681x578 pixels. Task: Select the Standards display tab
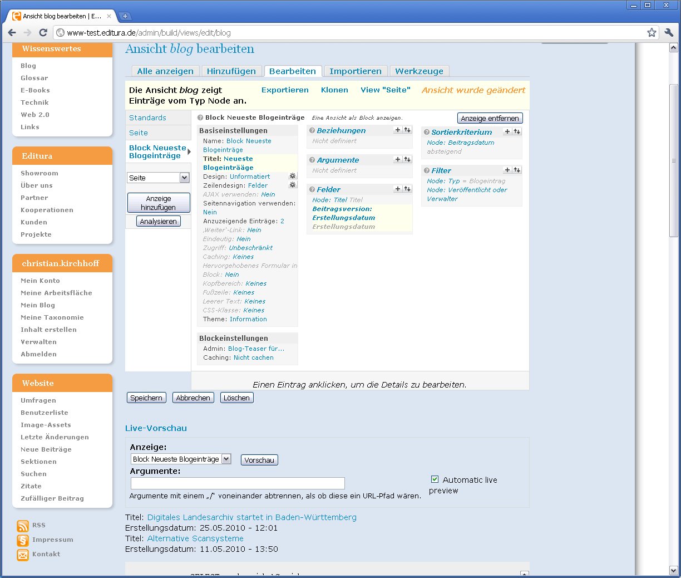(x=147, y=118)
